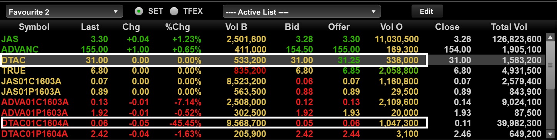Click the vertical scrollbar thumb

click(x=550, y=64)
